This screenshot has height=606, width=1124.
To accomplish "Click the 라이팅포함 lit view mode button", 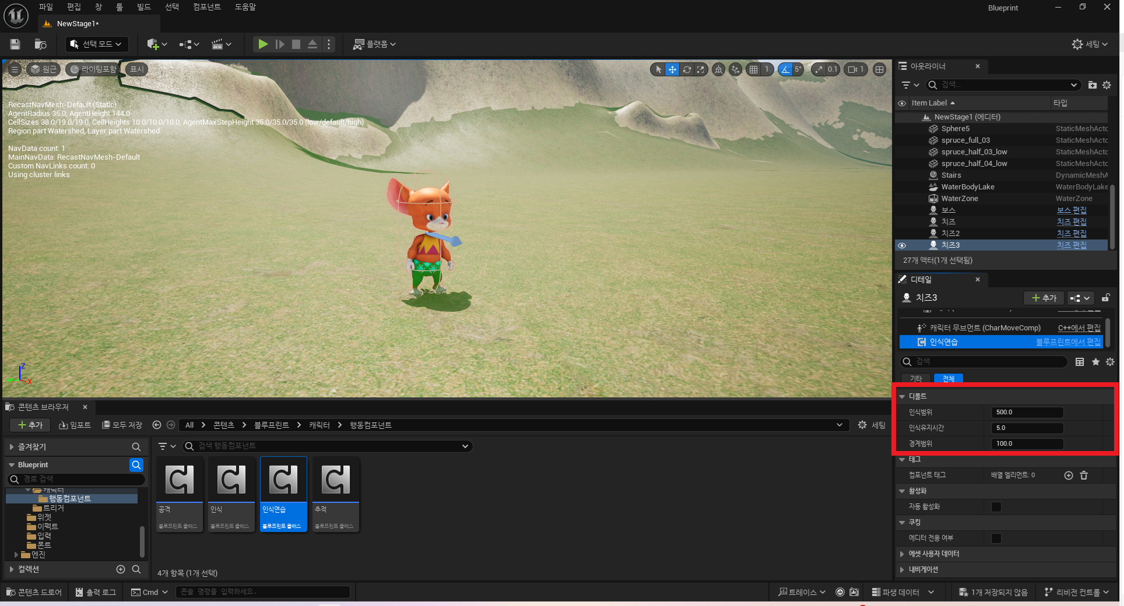I will (93, 69).
